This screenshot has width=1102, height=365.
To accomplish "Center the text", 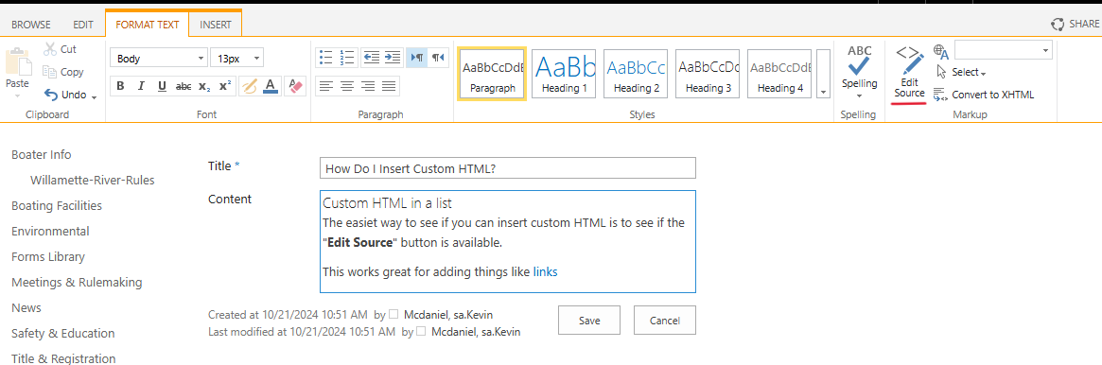I will coord(346,86).
